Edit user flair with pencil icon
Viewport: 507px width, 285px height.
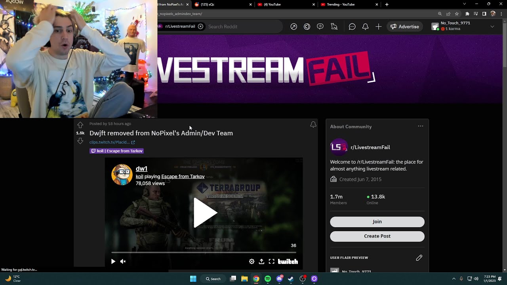click(419, 258)
